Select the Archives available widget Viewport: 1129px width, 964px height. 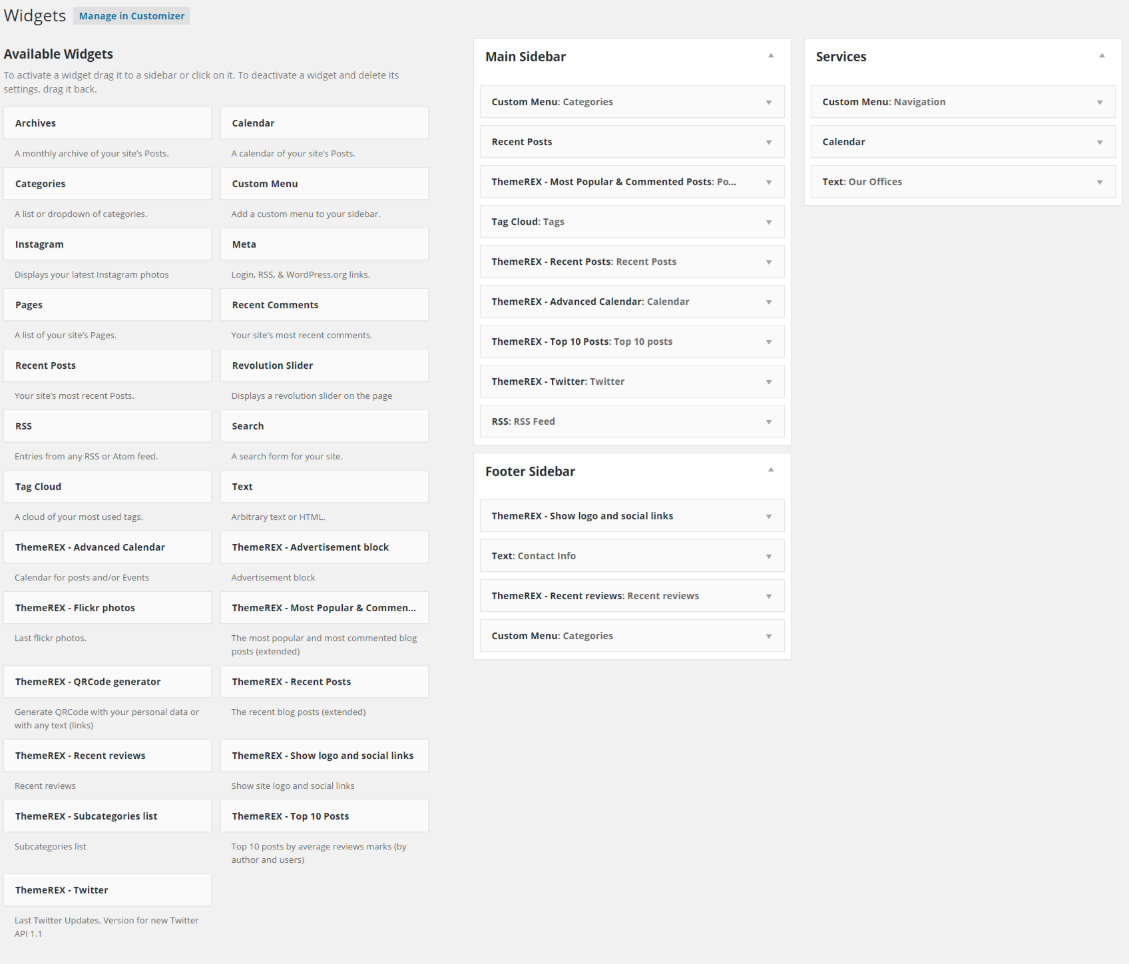pos(107,123)
